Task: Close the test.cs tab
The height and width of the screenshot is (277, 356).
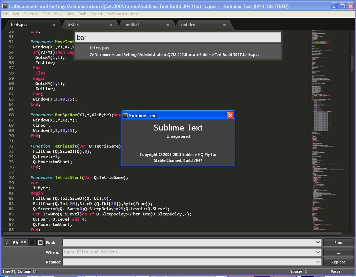Action: (111, 25)
